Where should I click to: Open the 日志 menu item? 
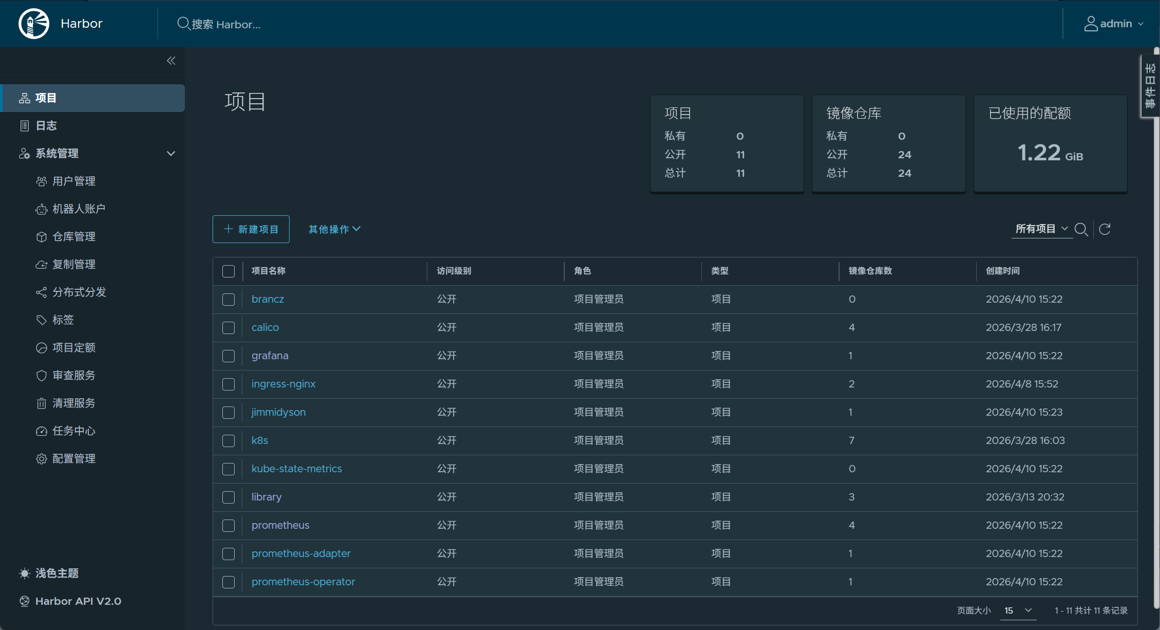[x=93, y=126]
